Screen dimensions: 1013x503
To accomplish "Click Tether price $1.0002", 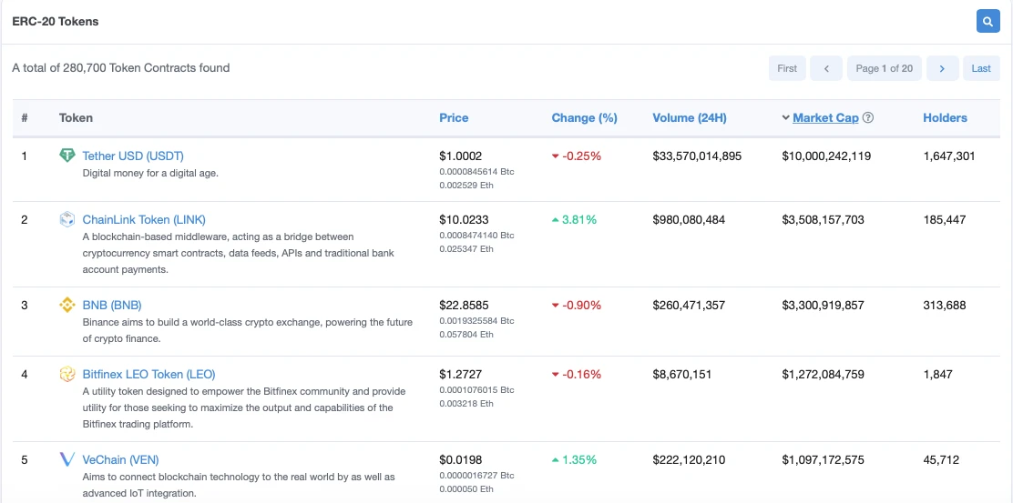I will point(461,156).
